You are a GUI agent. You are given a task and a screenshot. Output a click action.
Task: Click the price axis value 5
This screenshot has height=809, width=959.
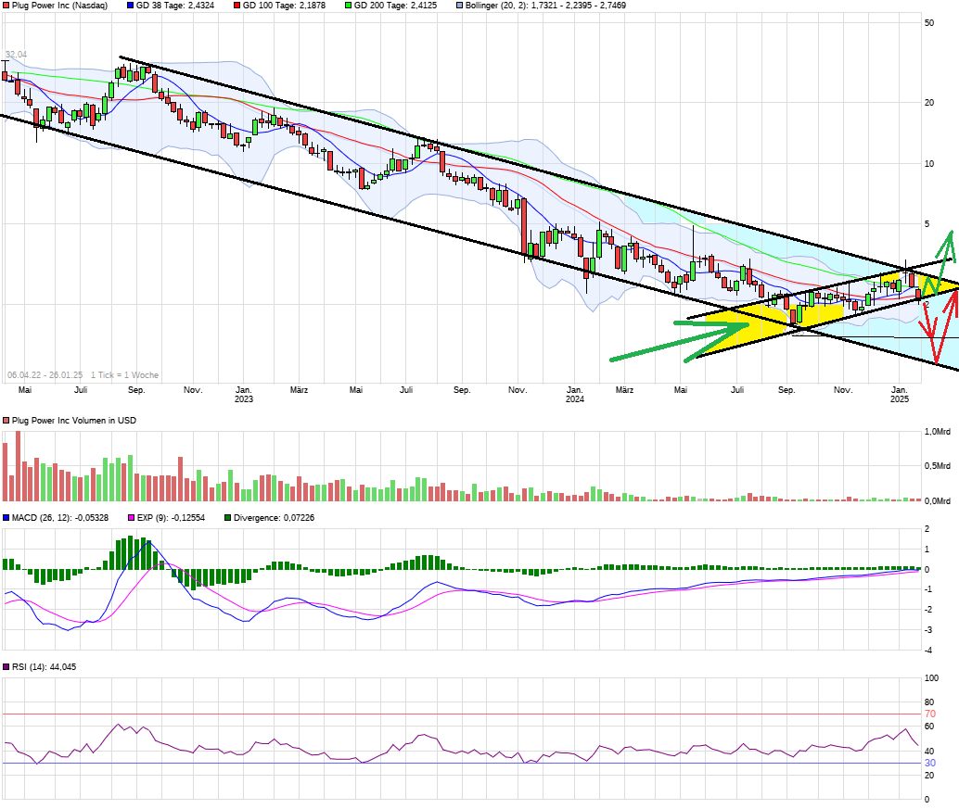[x=927, y=223]
